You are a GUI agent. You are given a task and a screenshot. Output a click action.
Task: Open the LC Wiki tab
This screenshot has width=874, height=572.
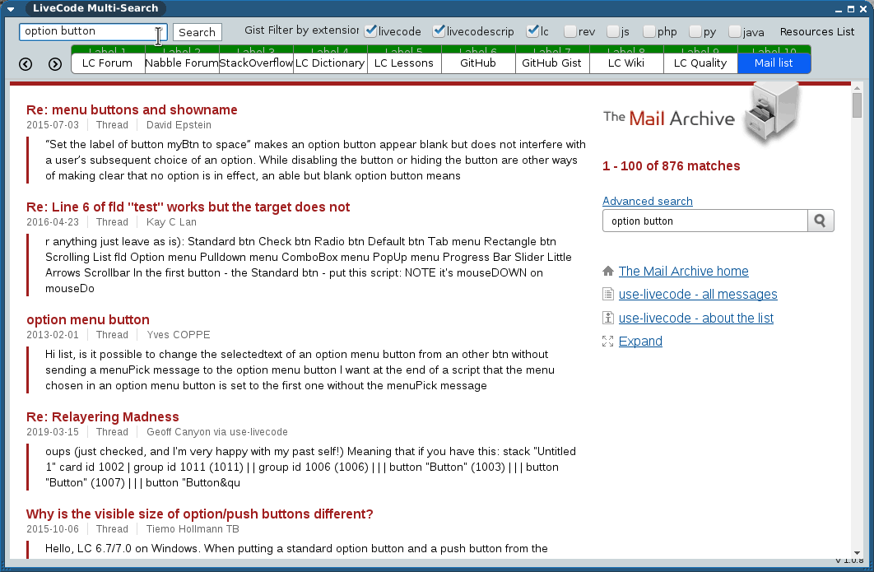point(626,63)
